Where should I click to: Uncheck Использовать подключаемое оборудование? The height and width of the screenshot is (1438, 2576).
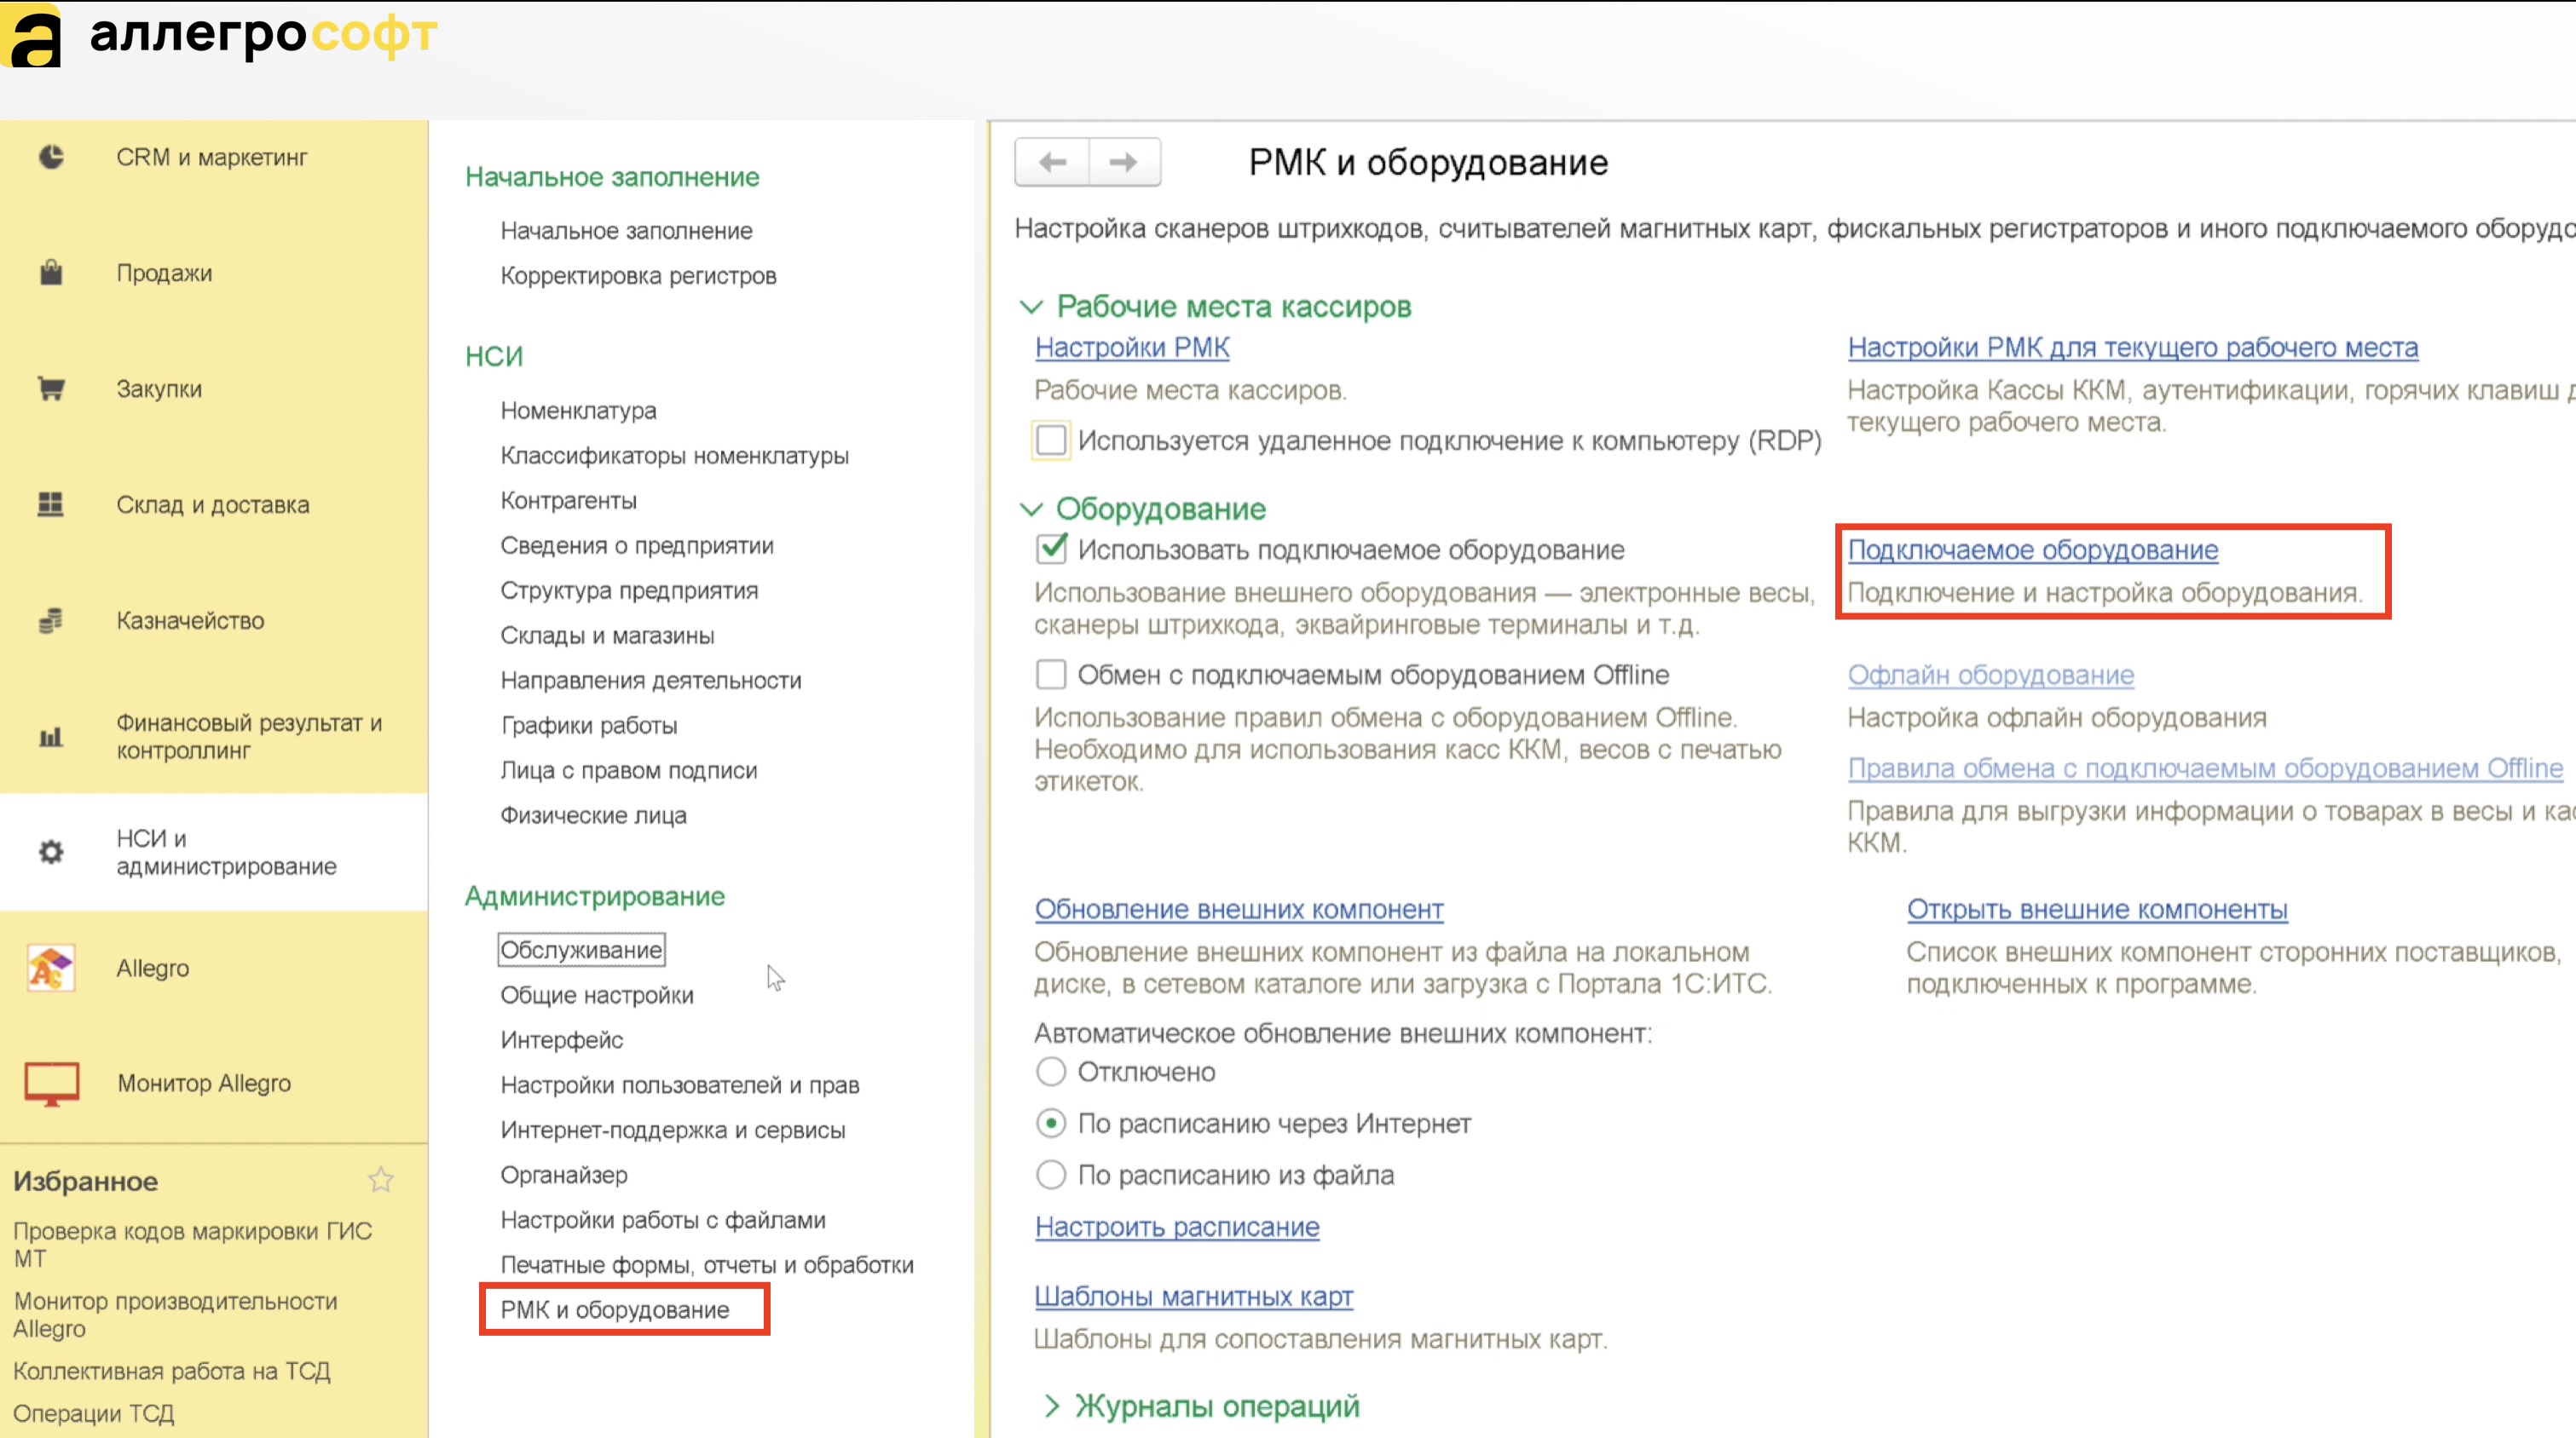[1051, 549]
